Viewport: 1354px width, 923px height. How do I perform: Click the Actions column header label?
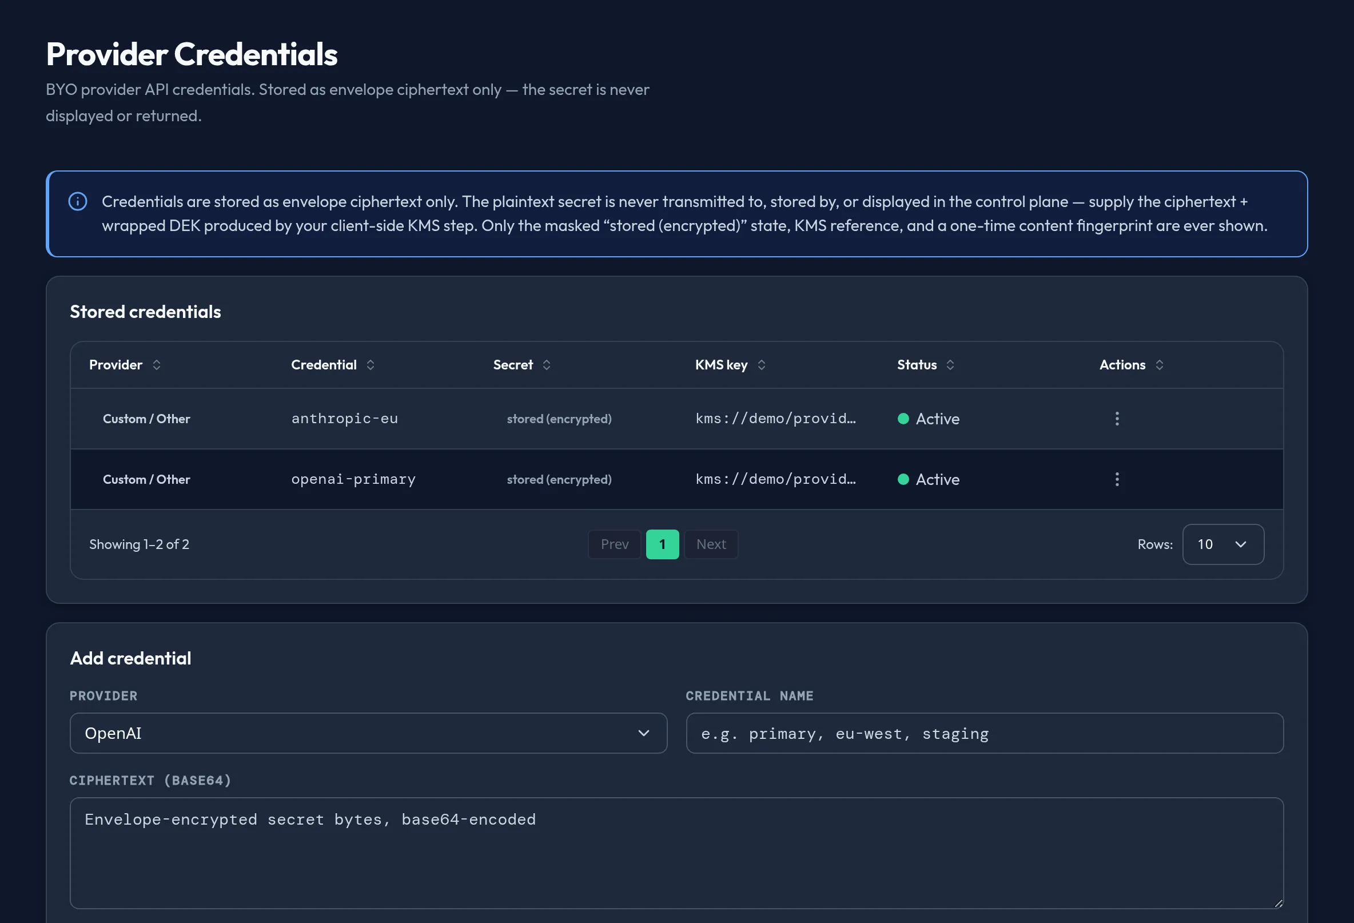pos(1122,365)
